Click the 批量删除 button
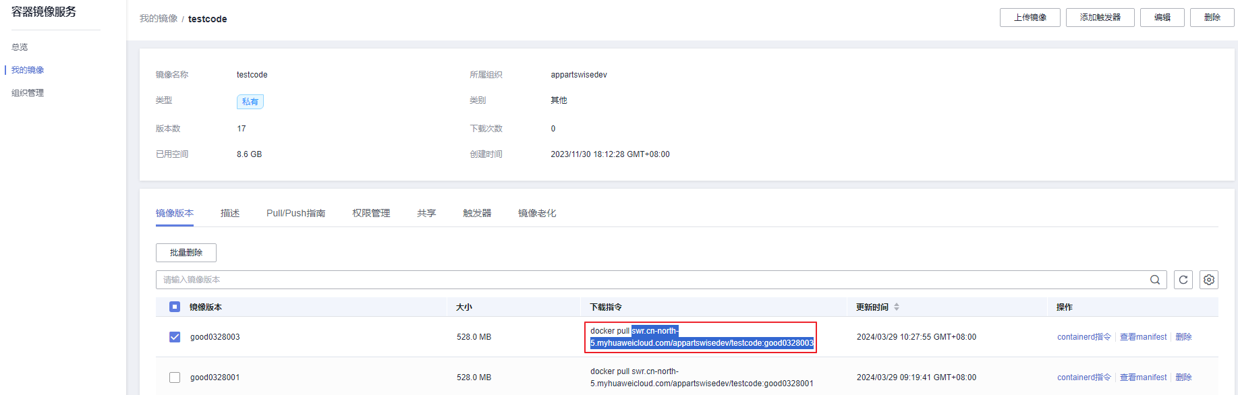 186,253
